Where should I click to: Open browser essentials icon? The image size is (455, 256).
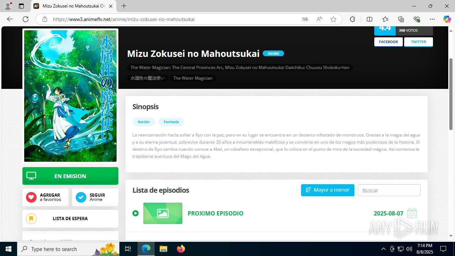coord(417,19)
